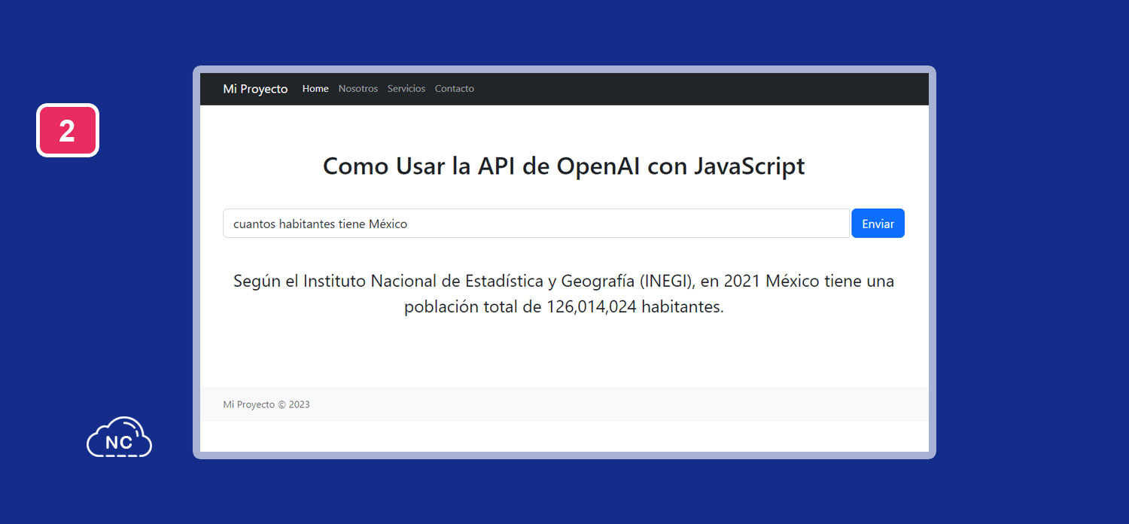Open the Nosotros nav link

pos(358,89)
